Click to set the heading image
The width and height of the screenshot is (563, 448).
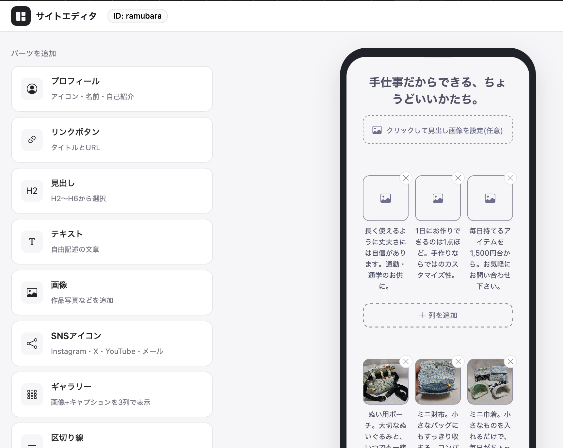coord(438,130)
